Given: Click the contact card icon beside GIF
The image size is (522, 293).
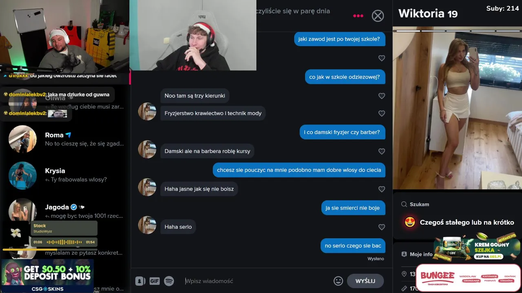Looking at the screenshot, I should pos(140,281).
